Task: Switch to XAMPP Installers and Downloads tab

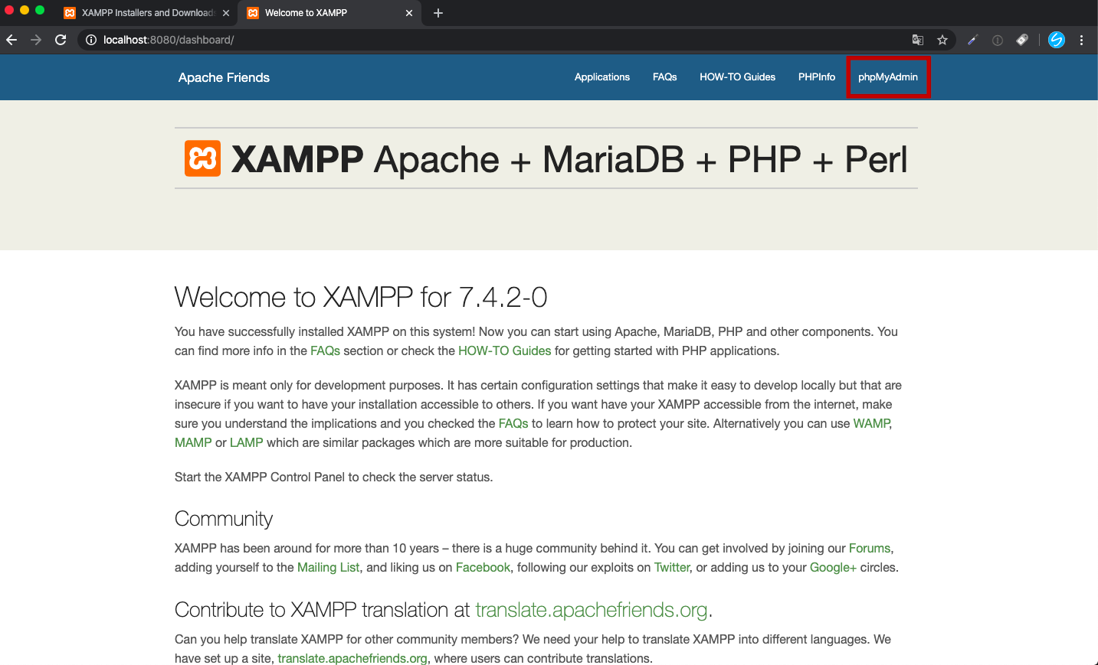Action: [x=146, y=13]
